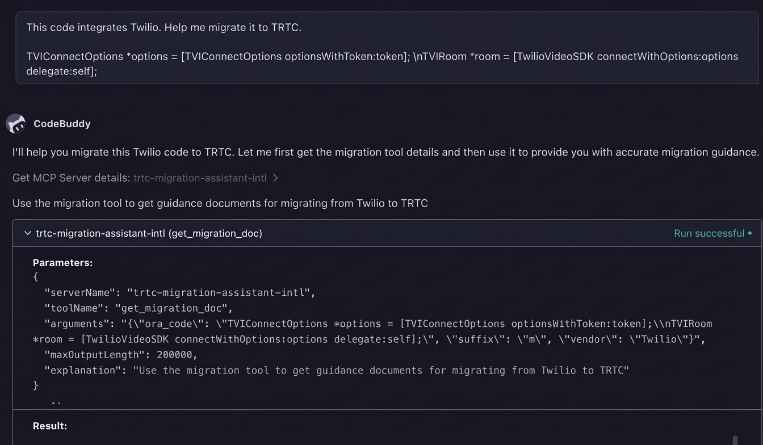Viewport: 763px width, 445px height.
Task: Click the "Run successful" status text
Action: click(708, 233)
